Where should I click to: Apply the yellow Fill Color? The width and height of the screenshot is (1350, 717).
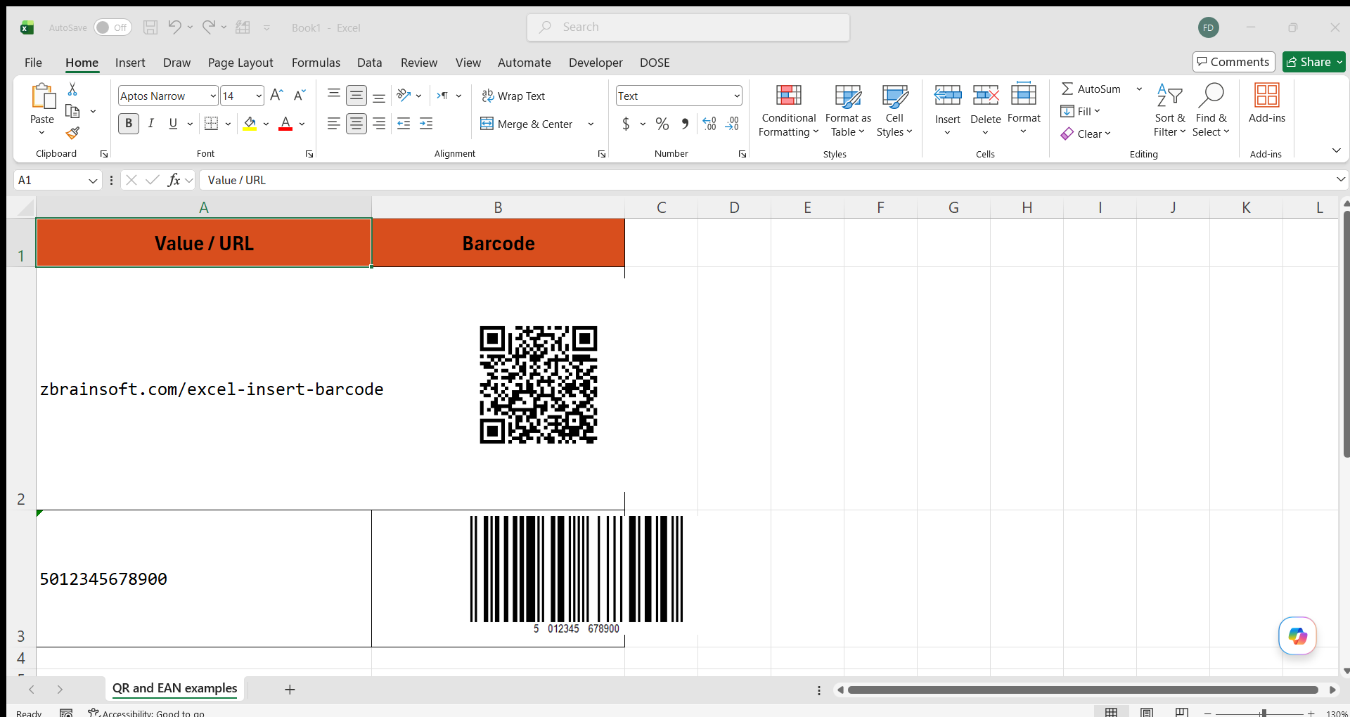tap(250, 124)
